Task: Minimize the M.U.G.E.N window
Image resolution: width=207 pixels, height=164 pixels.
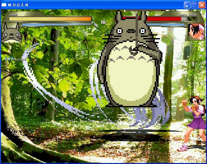Action: pyautogui.click(x=187, y=5)
